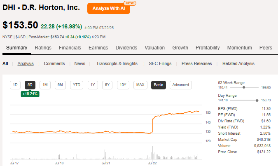Click the Jul 22 date axis label
Viewport: 278px width, 166px height.
point(152,164)
